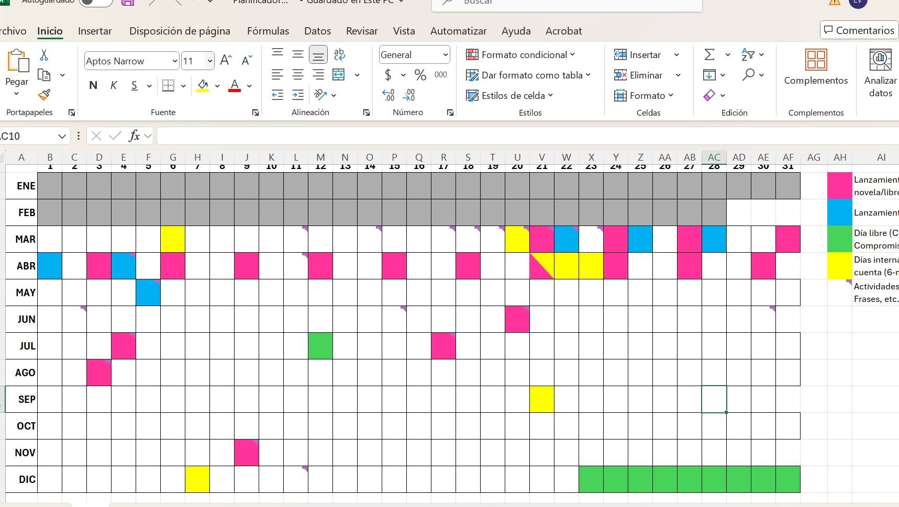This screenshot has height=507, width=899.
Task: Click the Pegar paste icon
Action: [17, 61]
